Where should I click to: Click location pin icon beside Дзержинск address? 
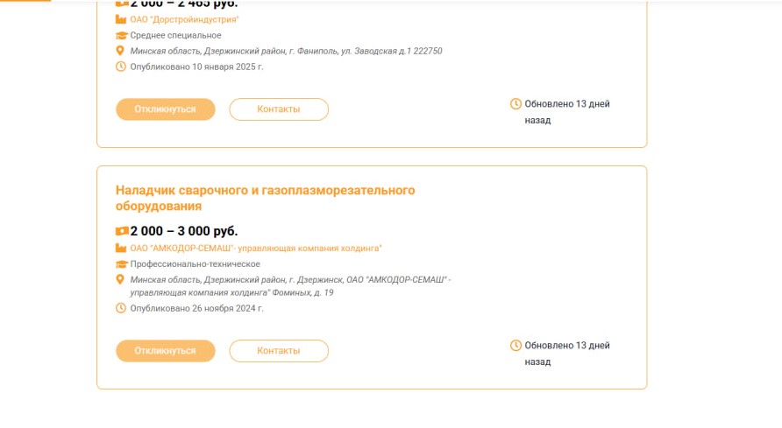tap(120, 279)
